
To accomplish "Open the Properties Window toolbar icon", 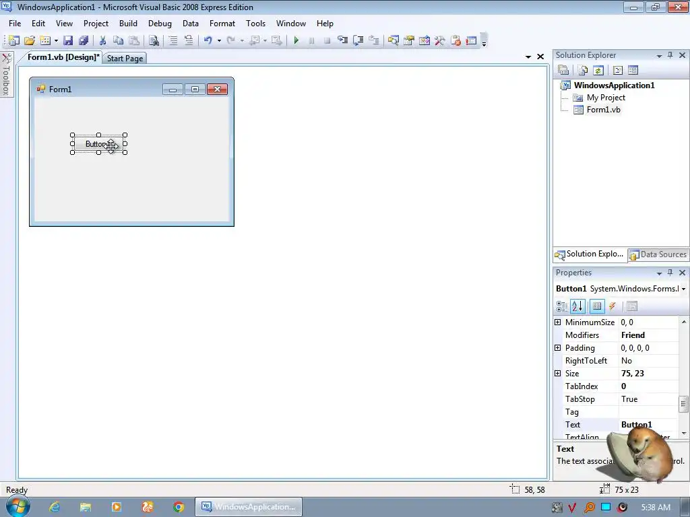I will (x=409, y=40).
